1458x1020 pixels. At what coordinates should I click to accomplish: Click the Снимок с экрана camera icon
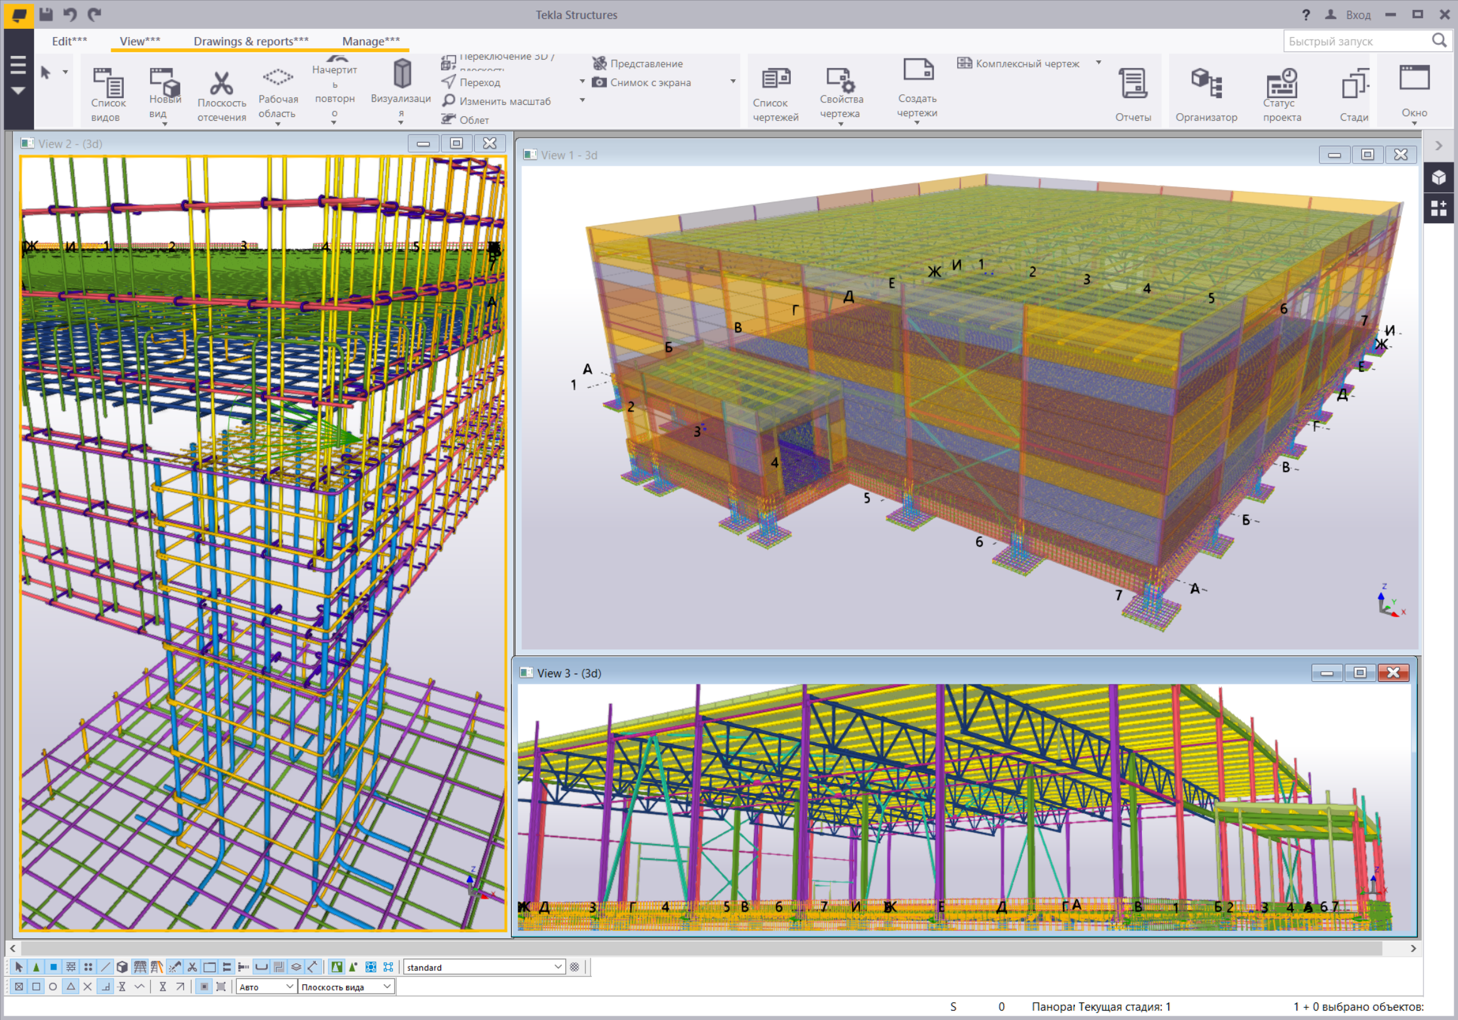[x=599, y=82]
